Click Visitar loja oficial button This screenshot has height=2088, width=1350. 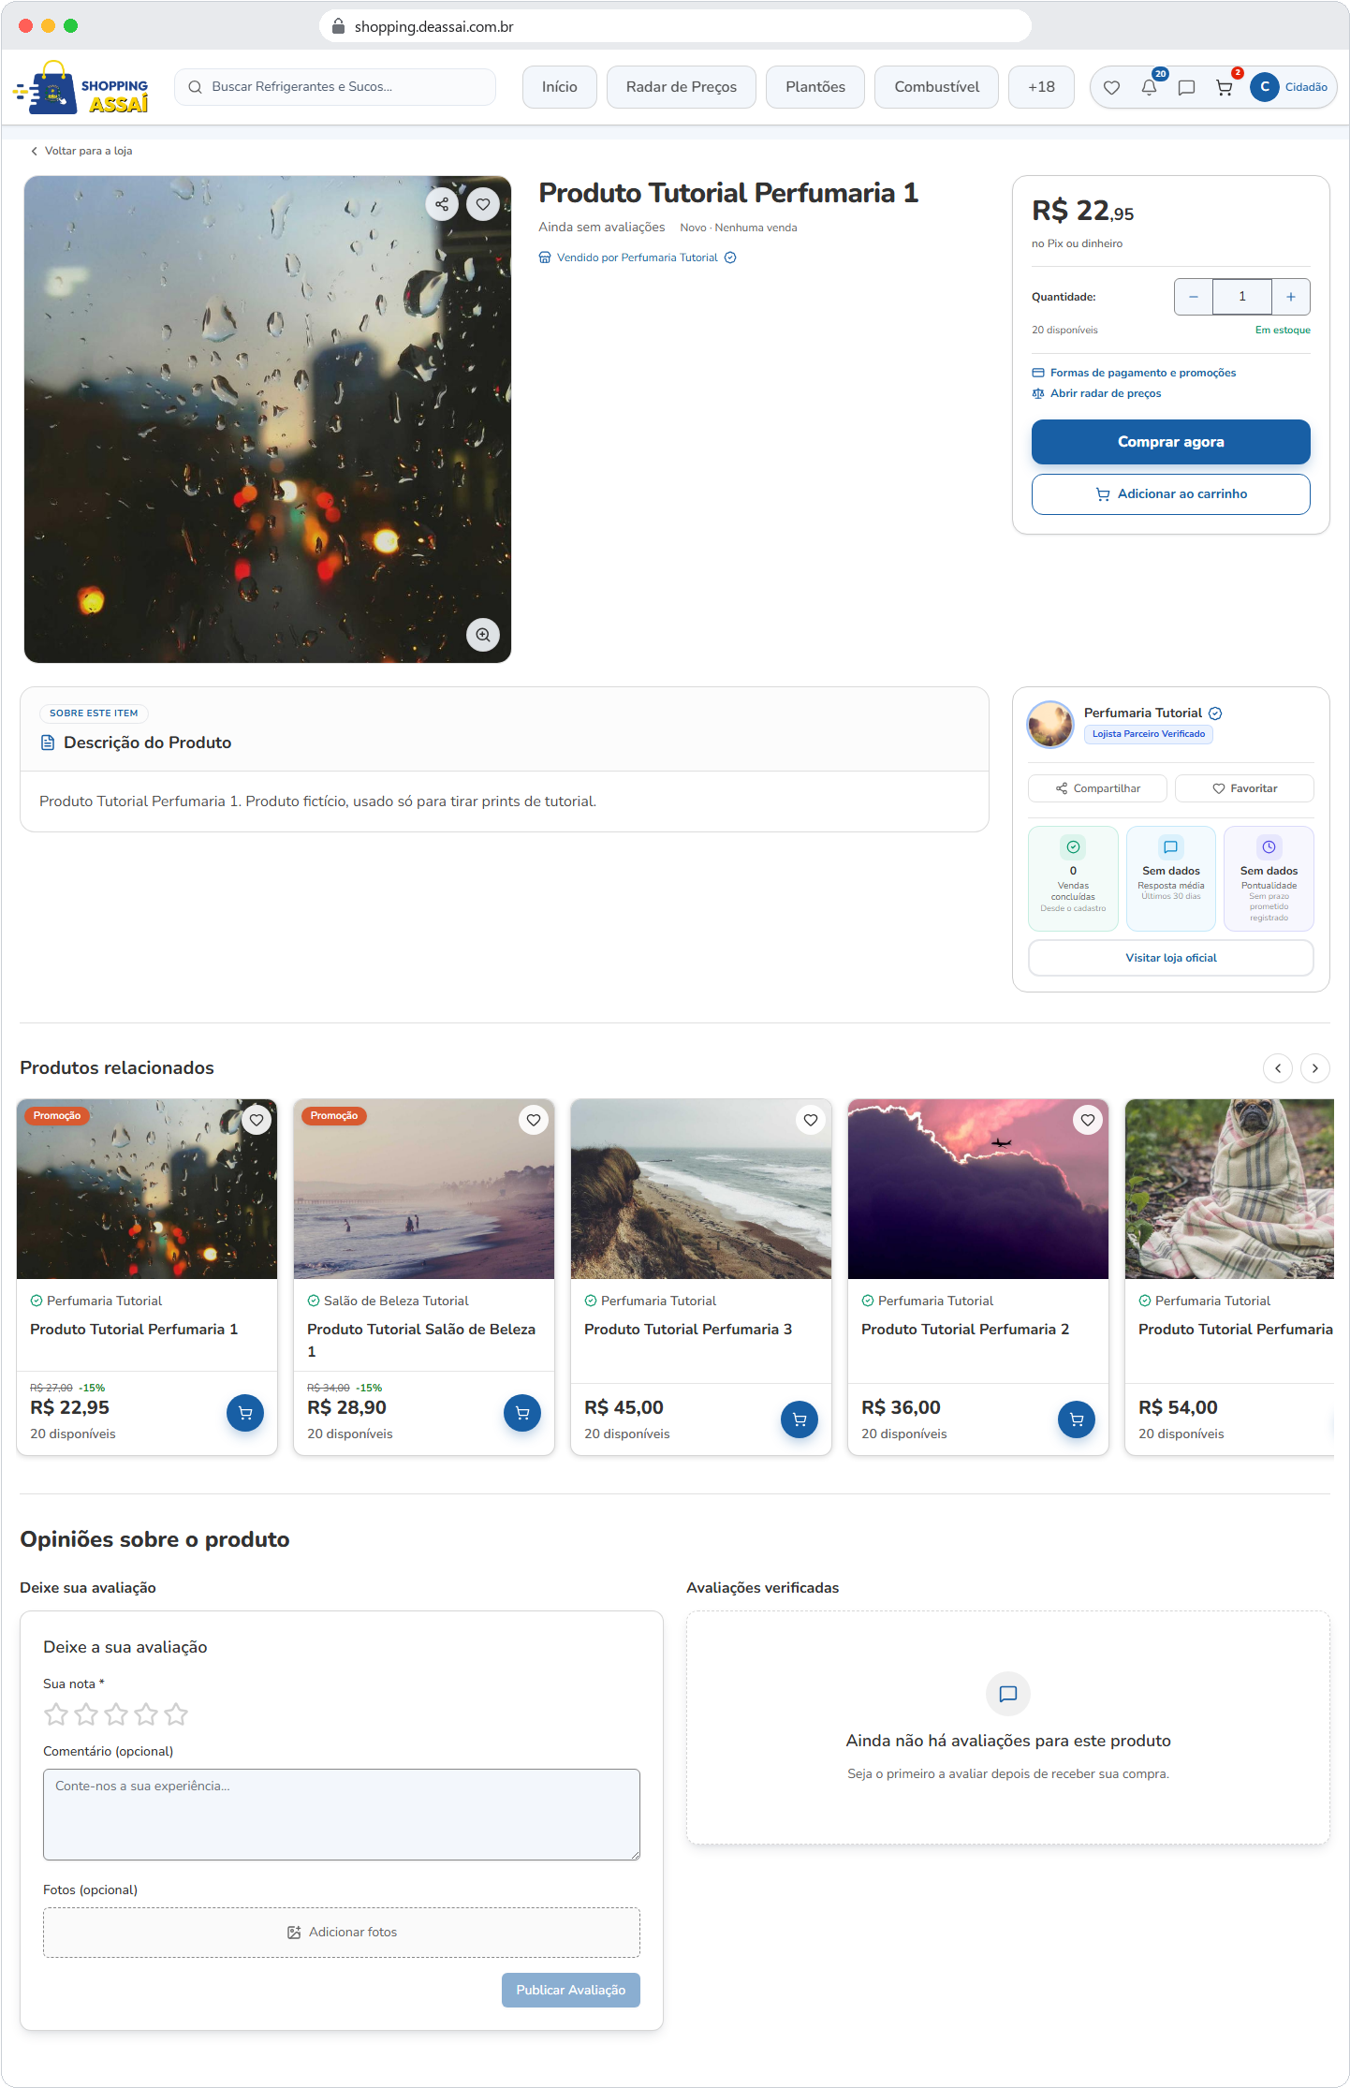[x=1171, y=958]
